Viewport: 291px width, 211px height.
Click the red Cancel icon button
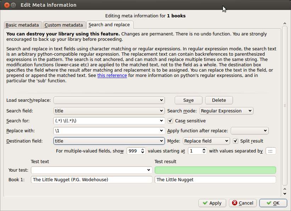(x=243, y=203)
